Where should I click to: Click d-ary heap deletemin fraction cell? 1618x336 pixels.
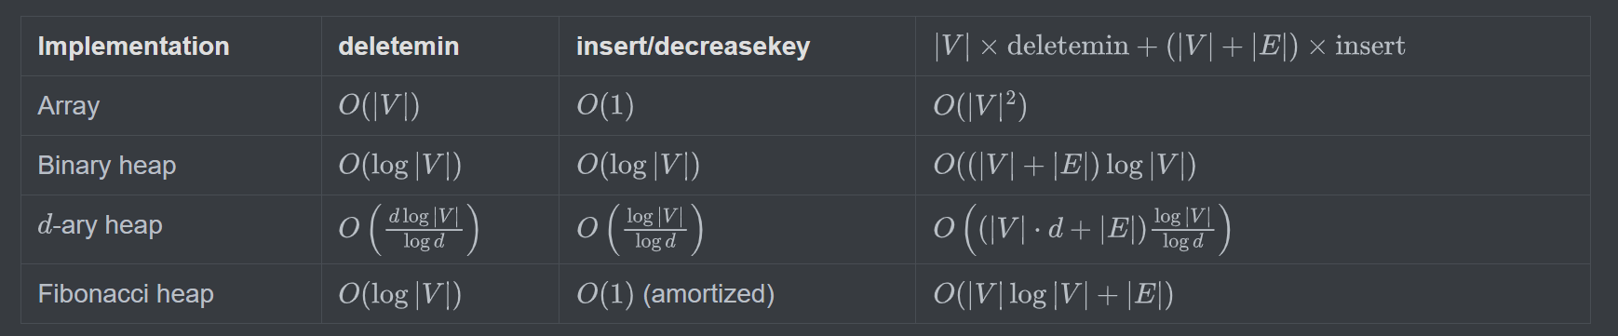[x=409, y=229]
